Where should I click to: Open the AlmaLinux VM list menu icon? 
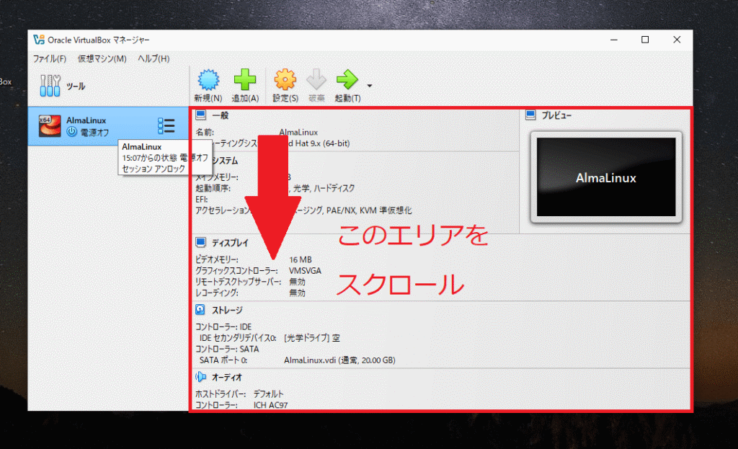(166, 125)
